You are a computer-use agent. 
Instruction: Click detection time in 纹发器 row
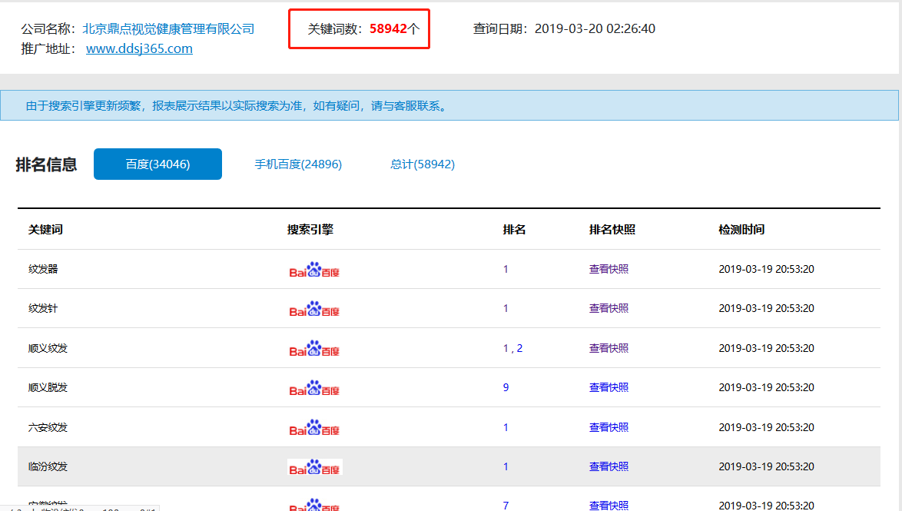coord(766,269)
